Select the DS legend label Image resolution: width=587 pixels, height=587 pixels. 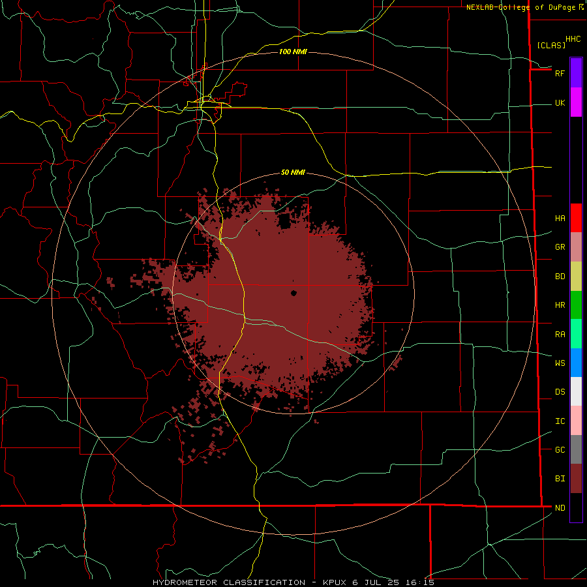pos(560,392)
